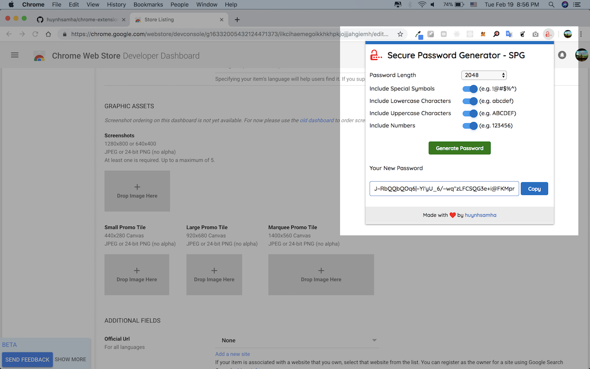
Task: Toggle Include Numbers switch
Action: pyautogui.click(x=470, y=125)
